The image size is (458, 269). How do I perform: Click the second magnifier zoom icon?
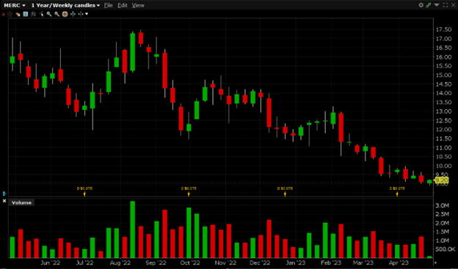tap(57, 14)
